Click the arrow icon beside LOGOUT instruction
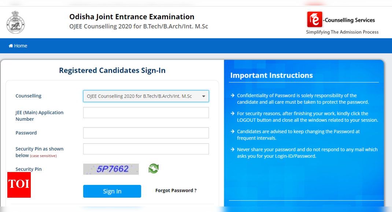This screenshot has height=212, width=392. [233, 114]
